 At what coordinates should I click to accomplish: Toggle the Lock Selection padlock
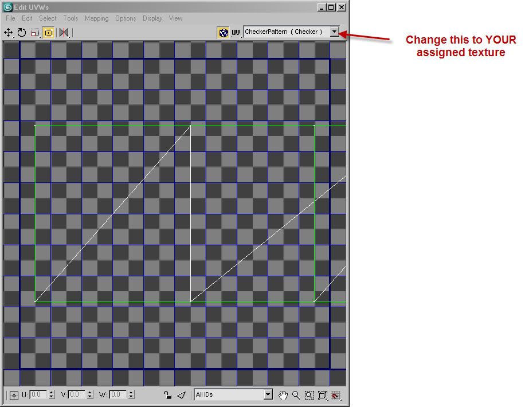tap(167, 395)
